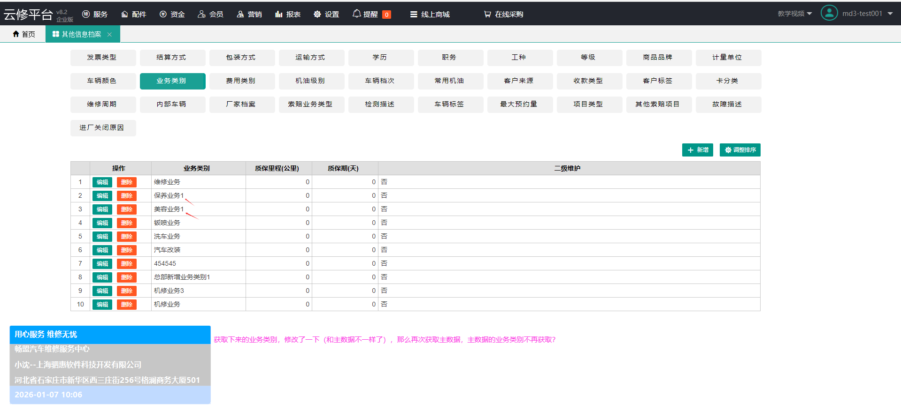The width and height of the screenshot is (901, 418).
Task: Click the 线上商城 list icon
Action: pos(414,15)
